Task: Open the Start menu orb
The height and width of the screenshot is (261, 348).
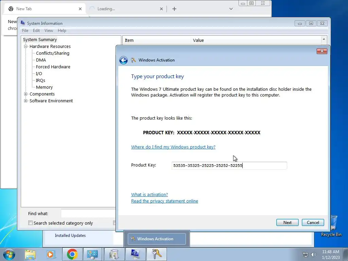Action: (9, 254)
